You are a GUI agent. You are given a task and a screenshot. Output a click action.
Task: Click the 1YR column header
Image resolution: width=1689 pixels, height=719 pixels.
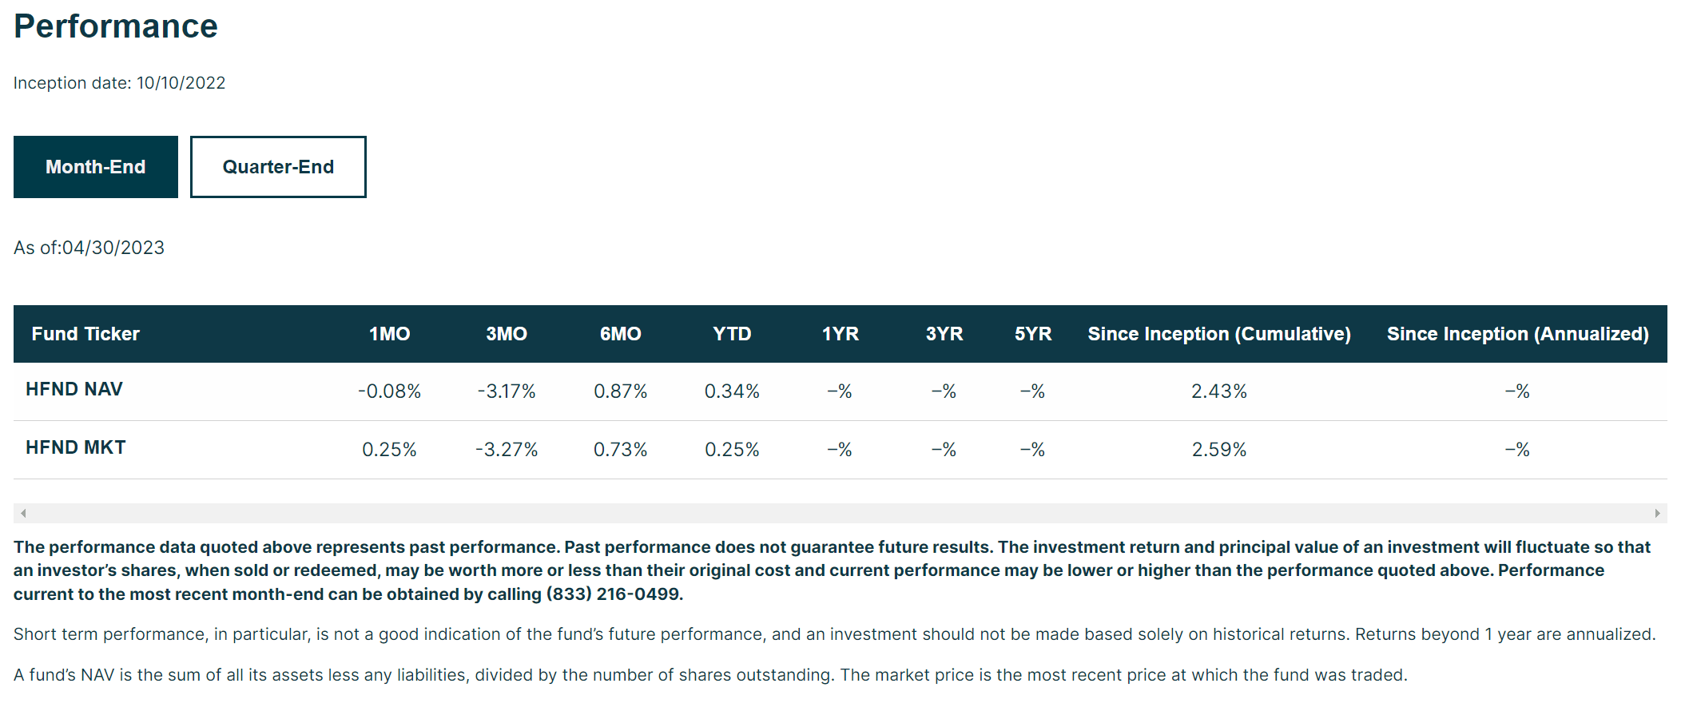(x=841, y=334)
